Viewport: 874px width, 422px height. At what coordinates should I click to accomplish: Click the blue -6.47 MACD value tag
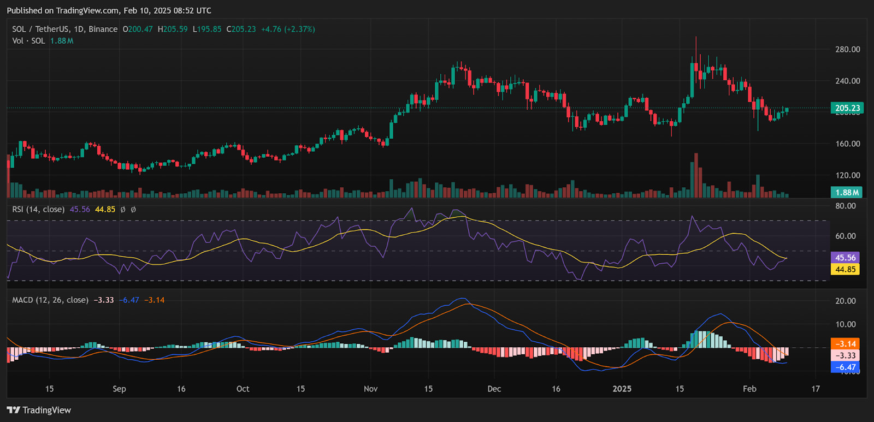[x=845, y=367]
